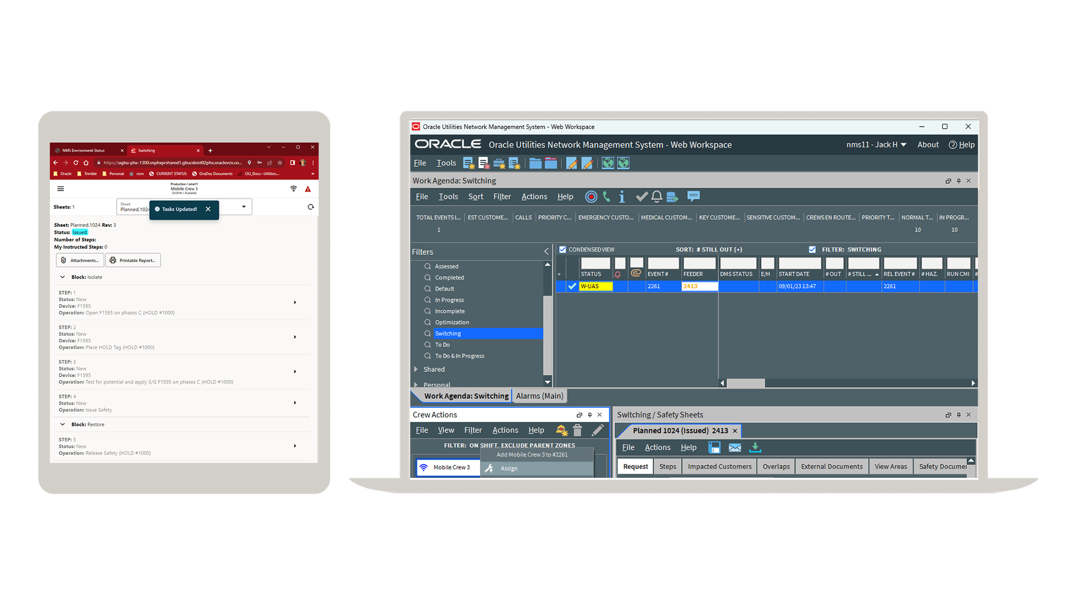This screenshot has height=605, width=1077.
Task: Click the red target icon in Work Agenda toolbar
Action: click(591, 197)
